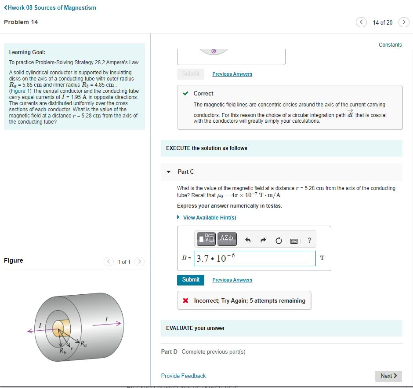Open the Greek symbols (ΑΣφ) palette

click(228, 239)
